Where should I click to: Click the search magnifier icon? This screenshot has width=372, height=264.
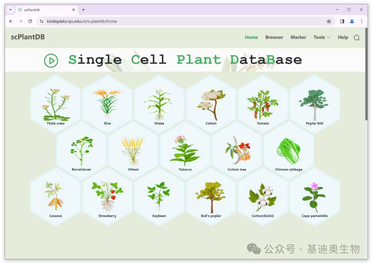(x=357, y=38)
